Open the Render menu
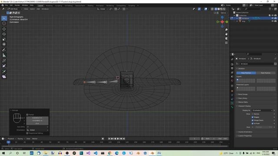The image size is (278, 156). pyautogui.click(x=17, y=5)
